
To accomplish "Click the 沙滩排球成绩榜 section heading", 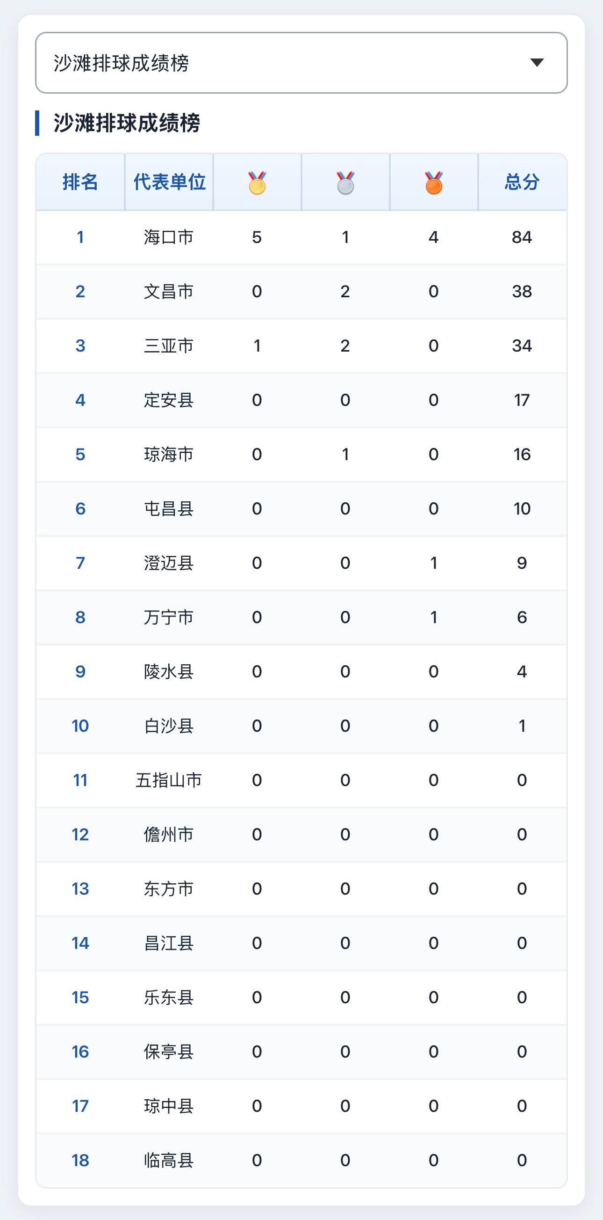I will tap(127, 123).
